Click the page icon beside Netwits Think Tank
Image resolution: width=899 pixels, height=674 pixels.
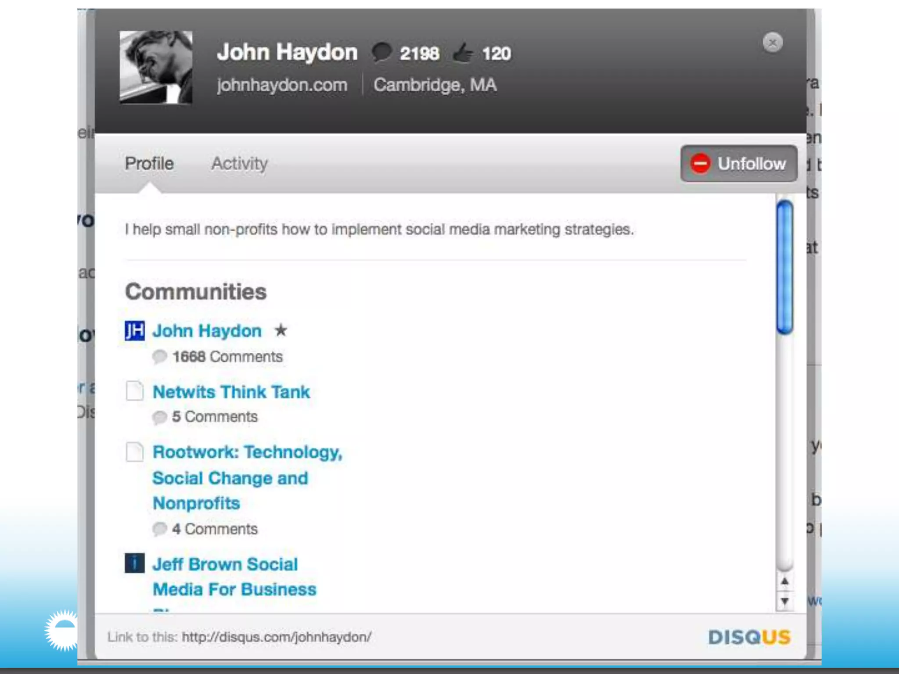click(x=134, y=391)
